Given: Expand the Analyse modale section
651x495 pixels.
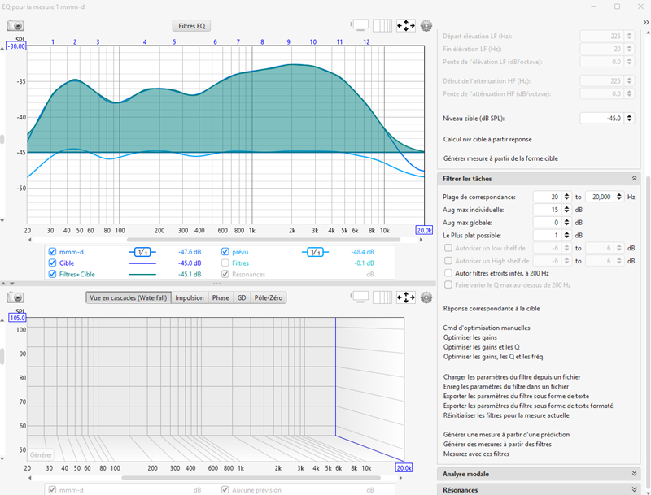Looking at the screenshot, I should (634, 474).
